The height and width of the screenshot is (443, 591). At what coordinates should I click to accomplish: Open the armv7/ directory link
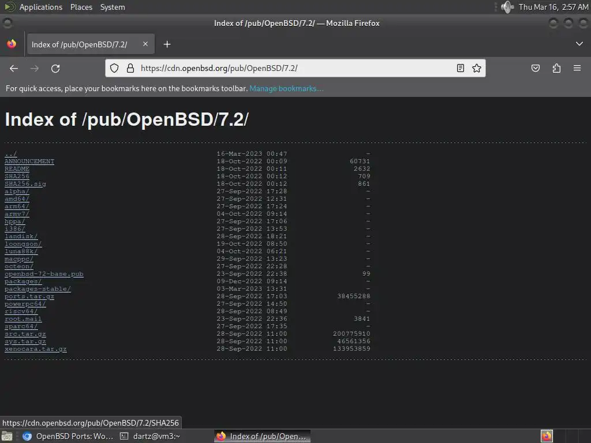(x=17, y=214)
